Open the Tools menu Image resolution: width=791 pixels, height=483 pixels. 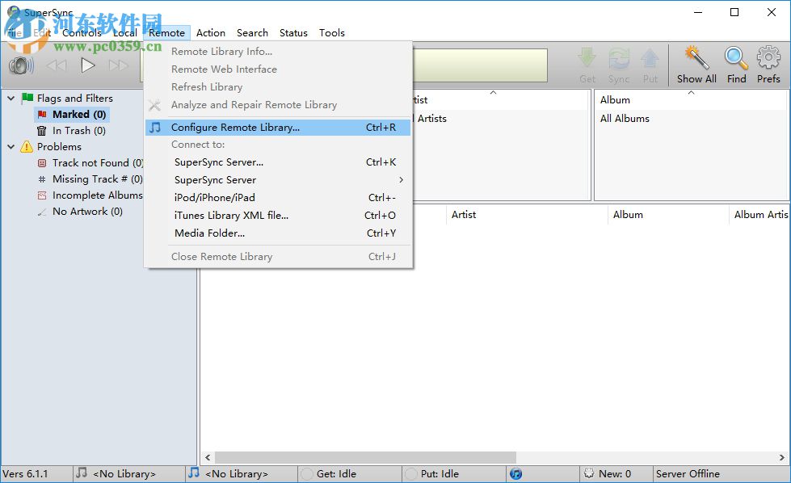coord(331,33)
